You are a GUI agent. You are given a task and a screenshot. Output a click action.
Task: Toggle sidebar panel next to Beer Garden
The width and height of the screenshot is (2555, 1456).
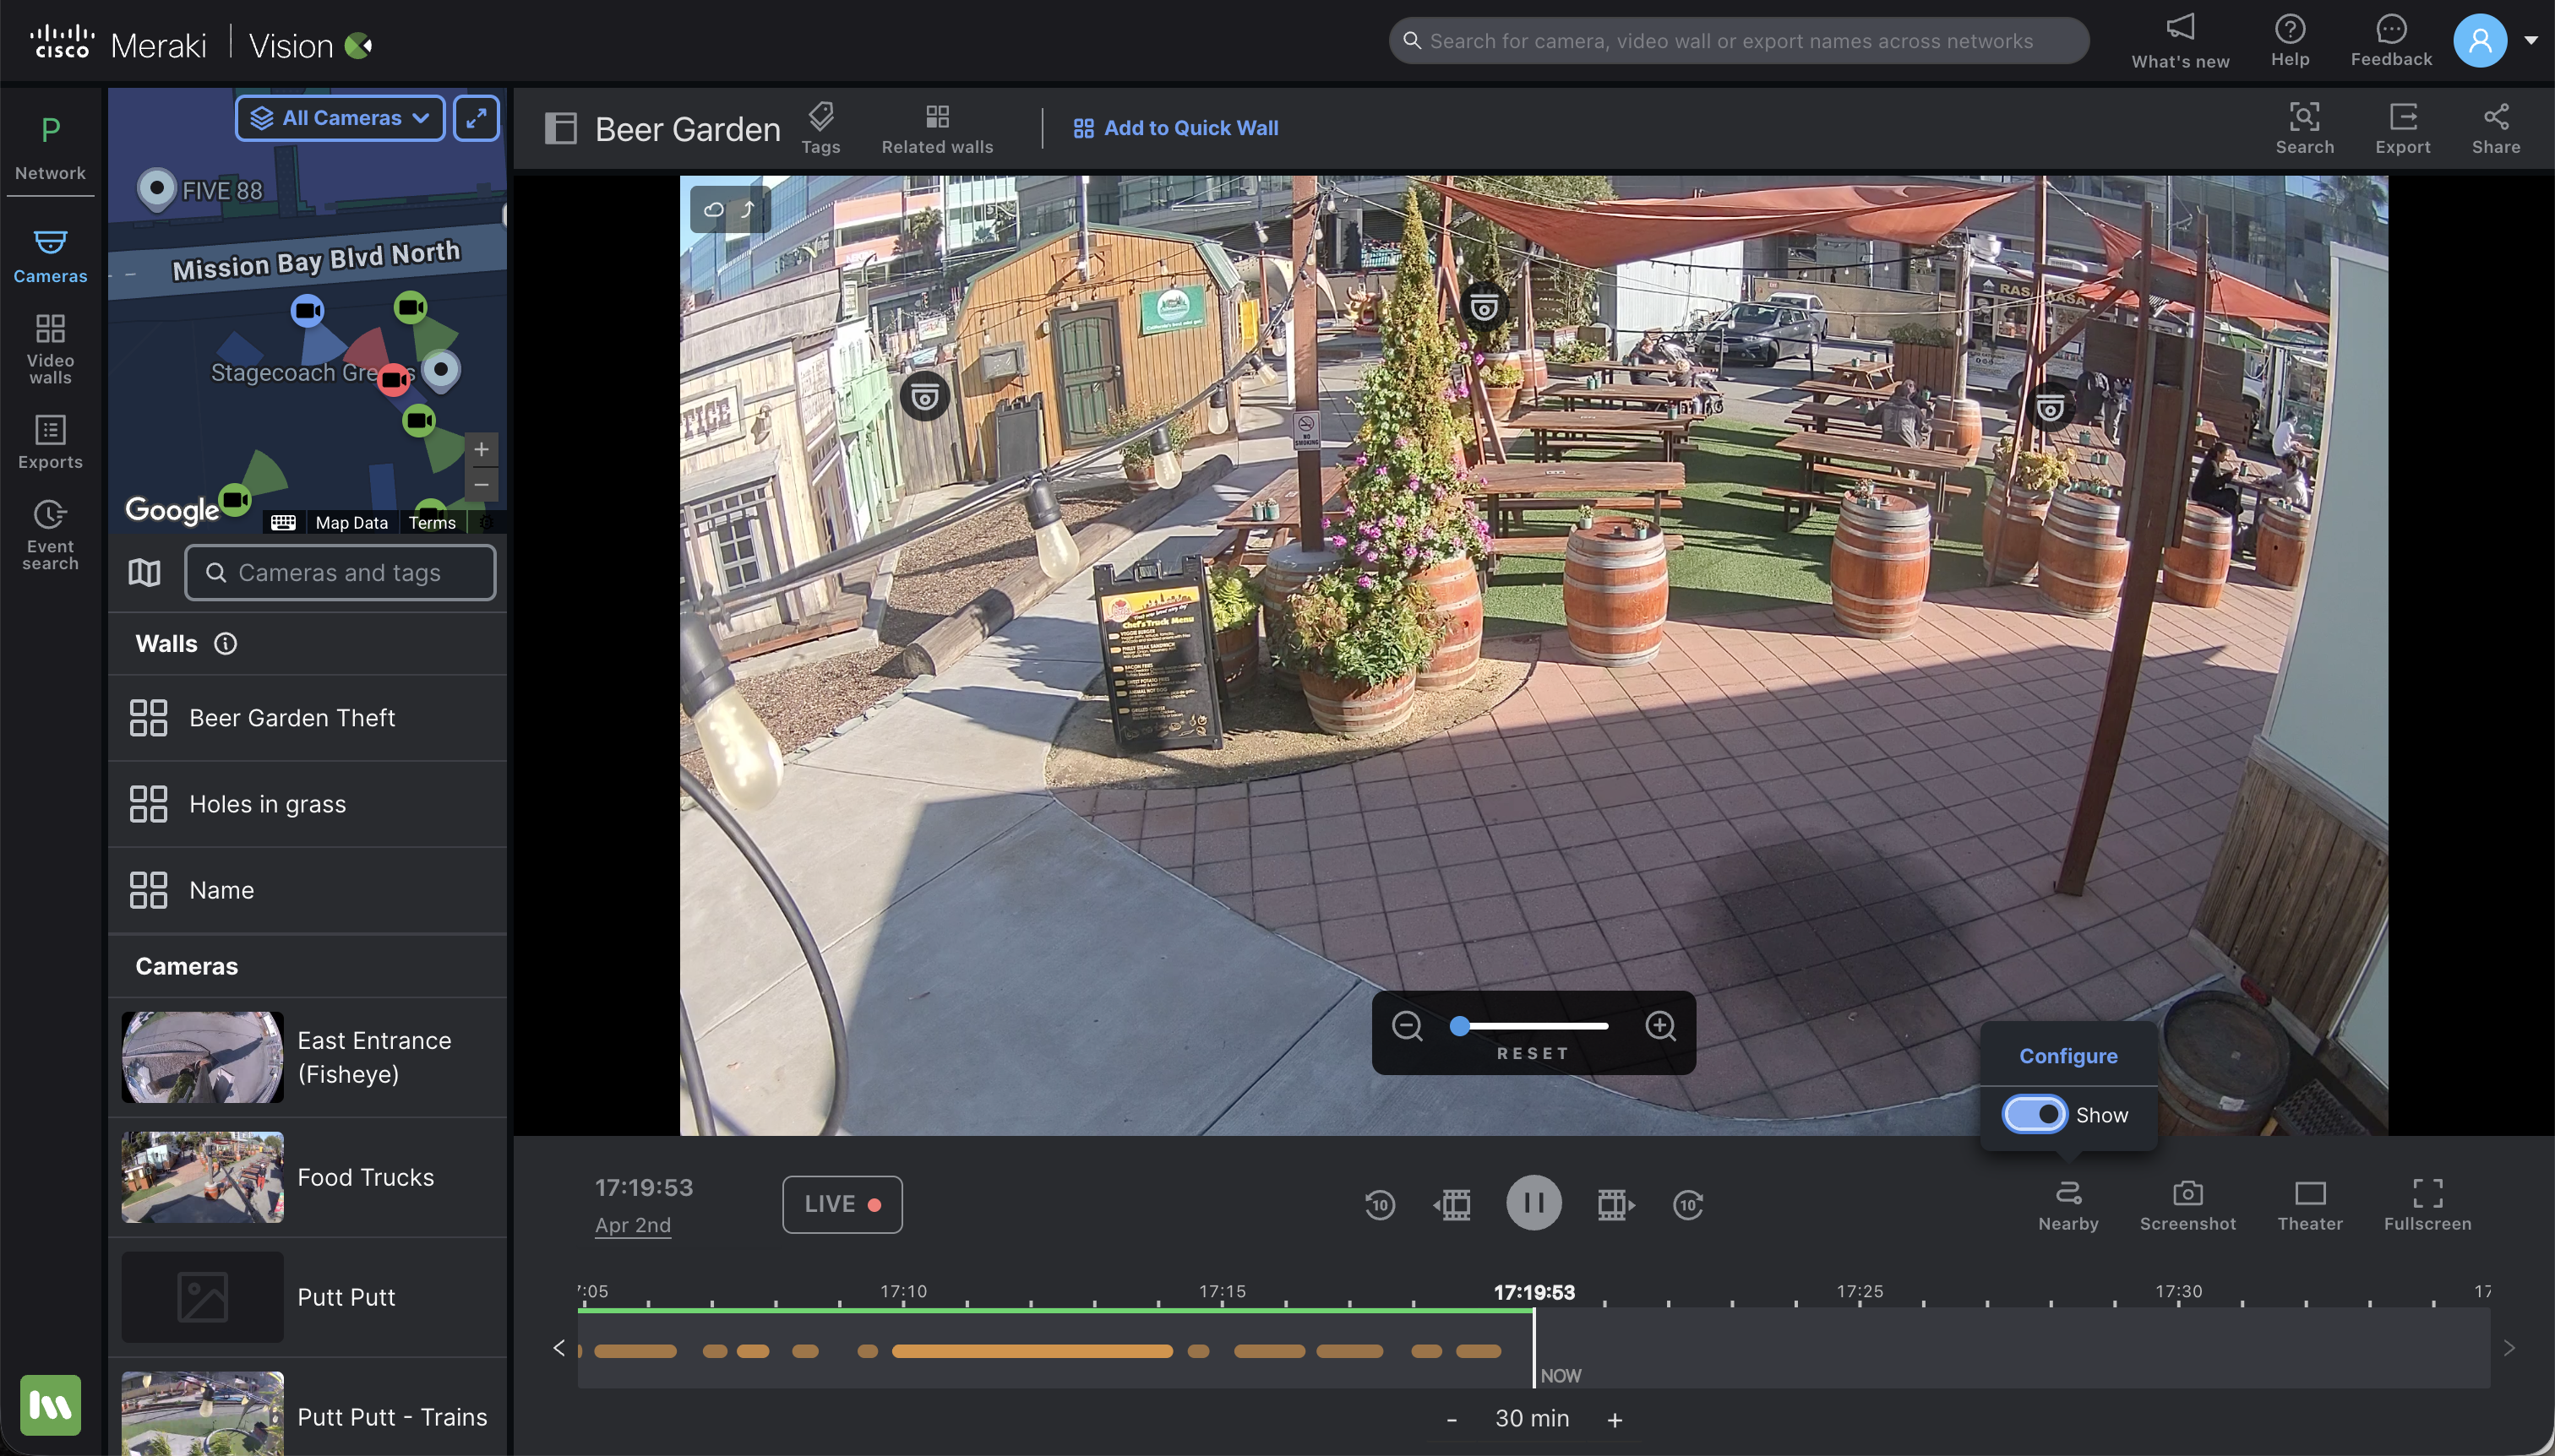click(x=560, y=128)
